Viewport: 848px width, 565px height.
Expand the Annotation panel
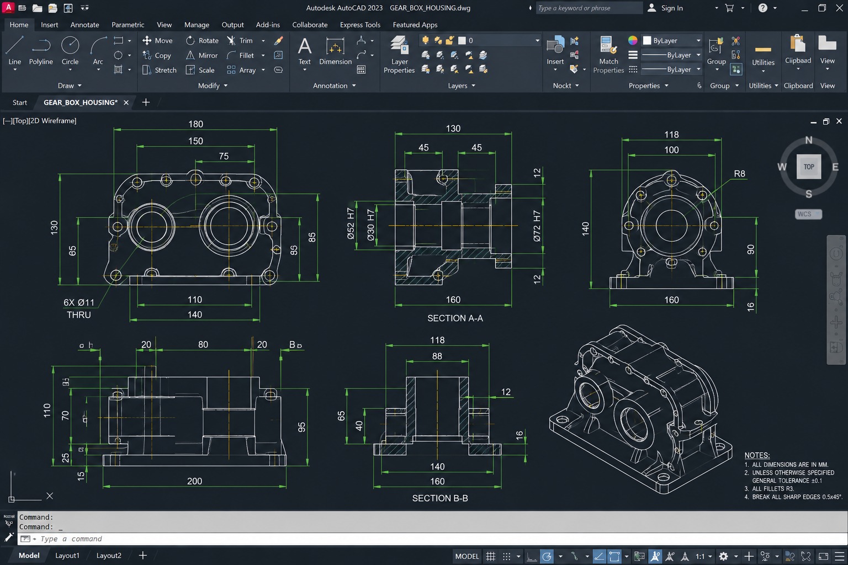(335, 86)
